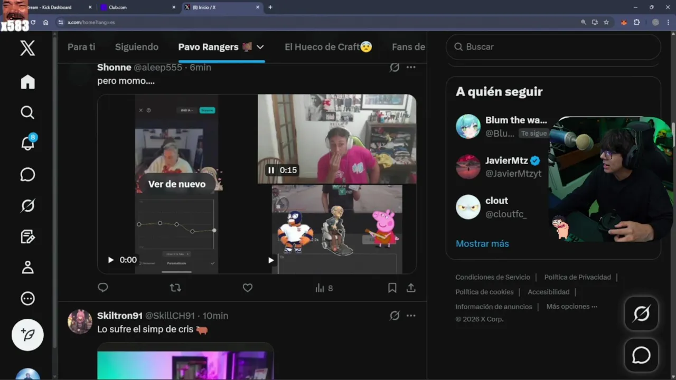
Task: Bookmark Shonne's post
Action: (x=392, y=288)
